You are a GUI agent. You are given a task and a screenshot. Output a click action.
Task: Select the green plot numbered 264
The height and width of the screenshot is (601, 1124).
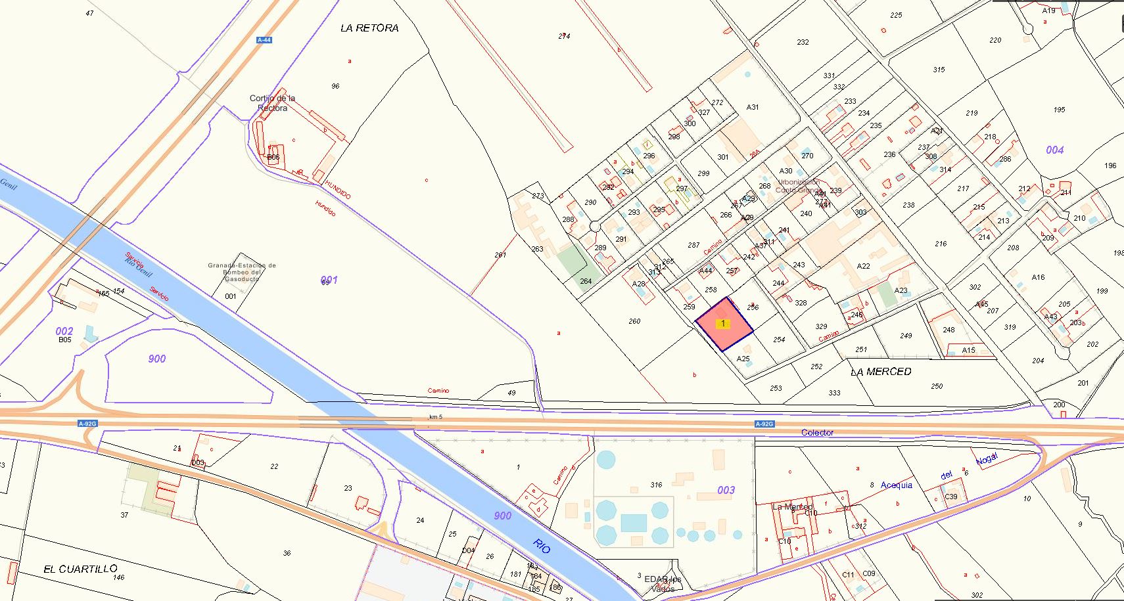coord(585,281)
